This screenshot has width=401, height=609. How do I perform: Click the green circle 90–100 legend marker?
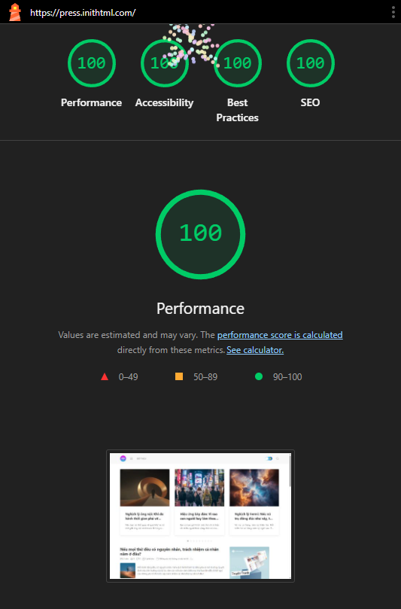pos(259,376)
